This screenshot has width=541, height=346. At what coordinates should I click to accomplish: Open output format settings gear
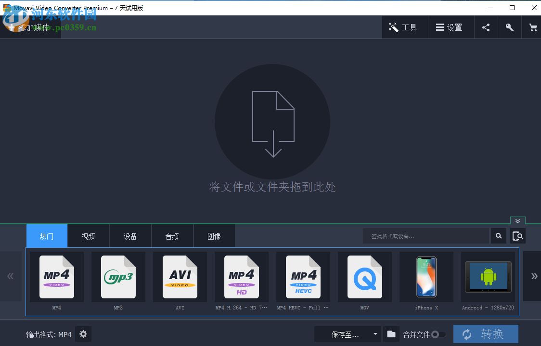click(x=83, y=334)
